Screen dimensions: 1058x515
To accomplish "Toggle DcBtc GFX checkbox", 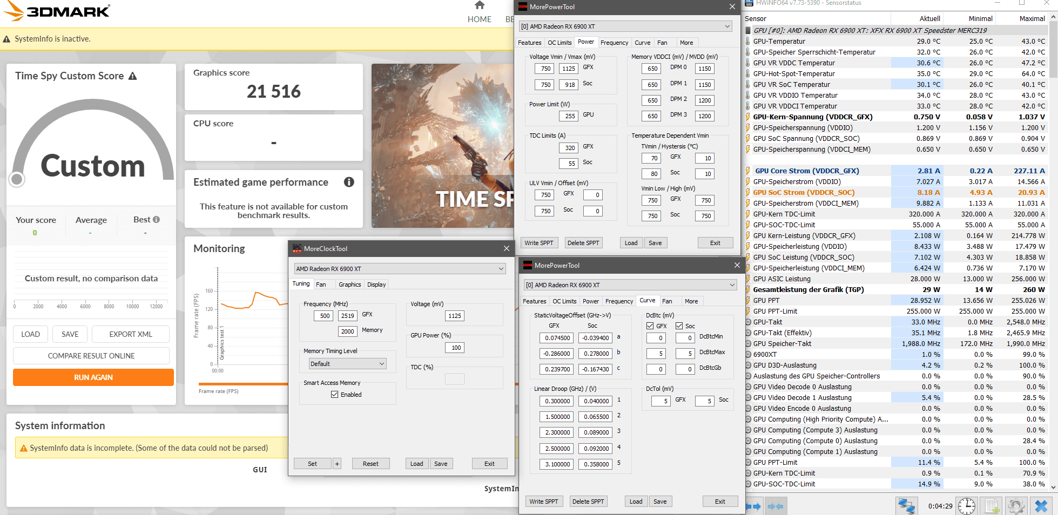I will point(650,326).
